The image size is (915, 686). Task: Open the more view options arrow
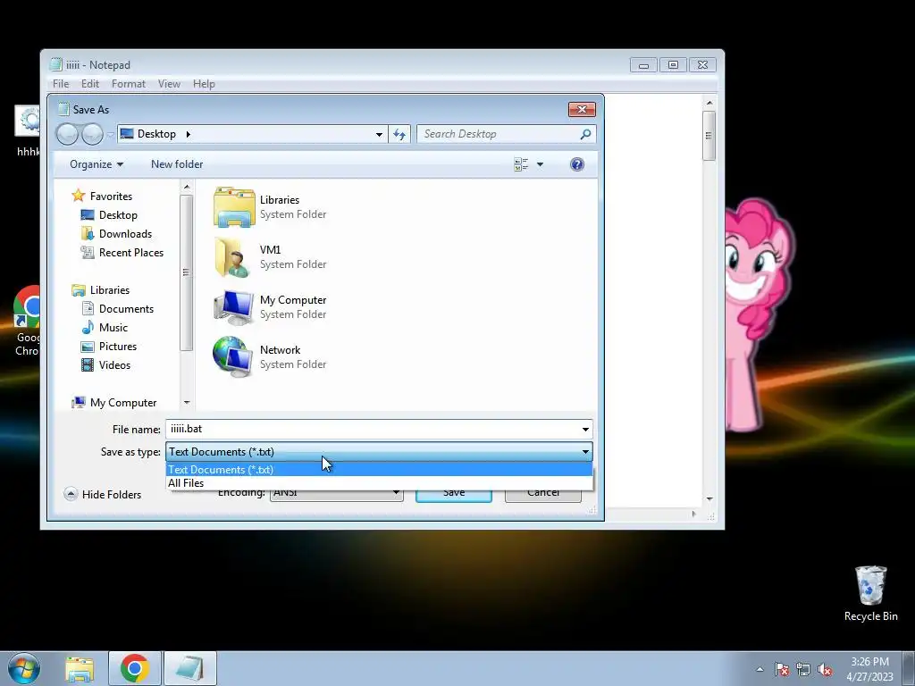click(540, 164)
